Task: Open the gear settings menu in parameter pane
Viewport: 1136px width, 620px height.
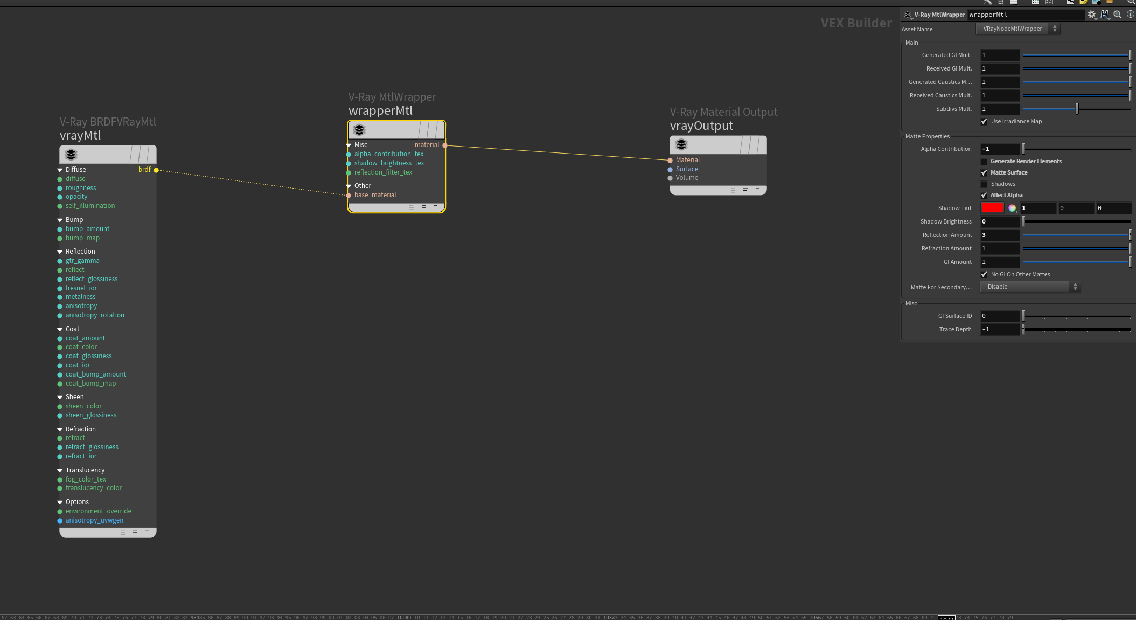Action: 1091,15
